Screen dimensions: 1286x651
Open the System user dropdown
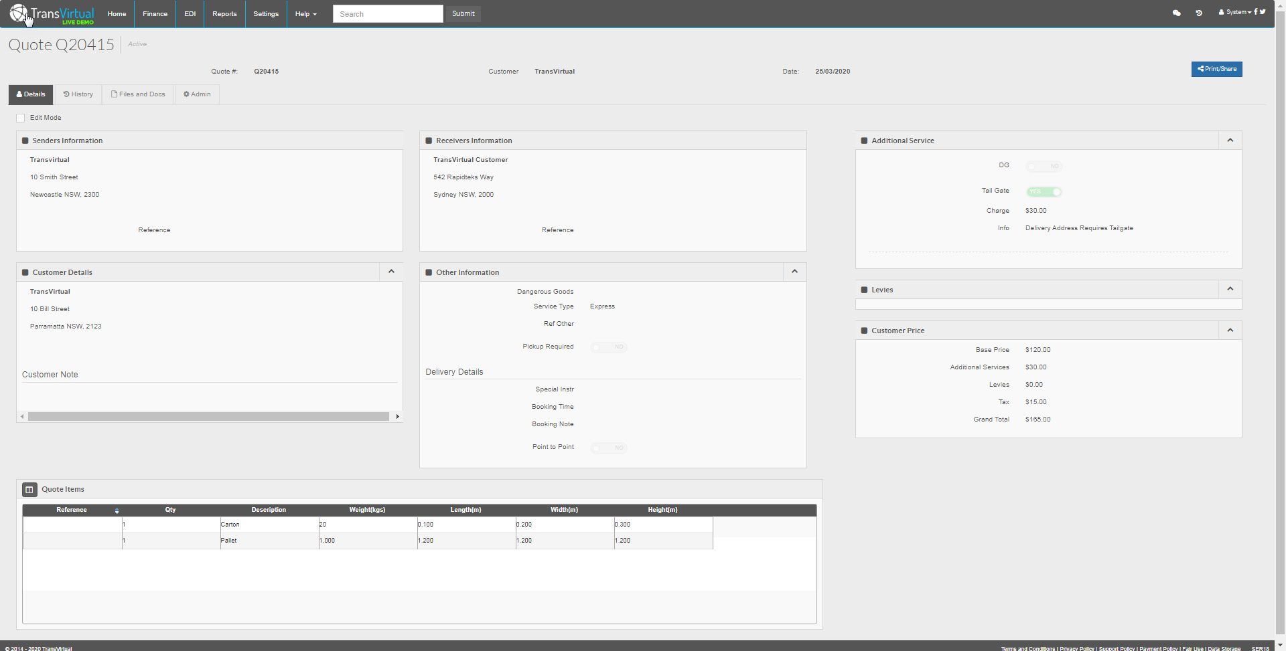pos(1235,12)
